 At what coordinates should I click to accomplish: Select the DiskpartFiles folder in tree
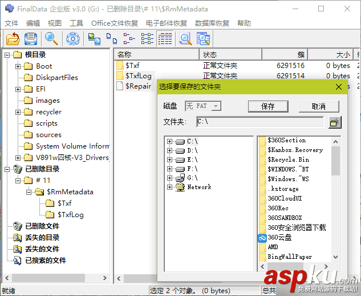click(57, 78)
